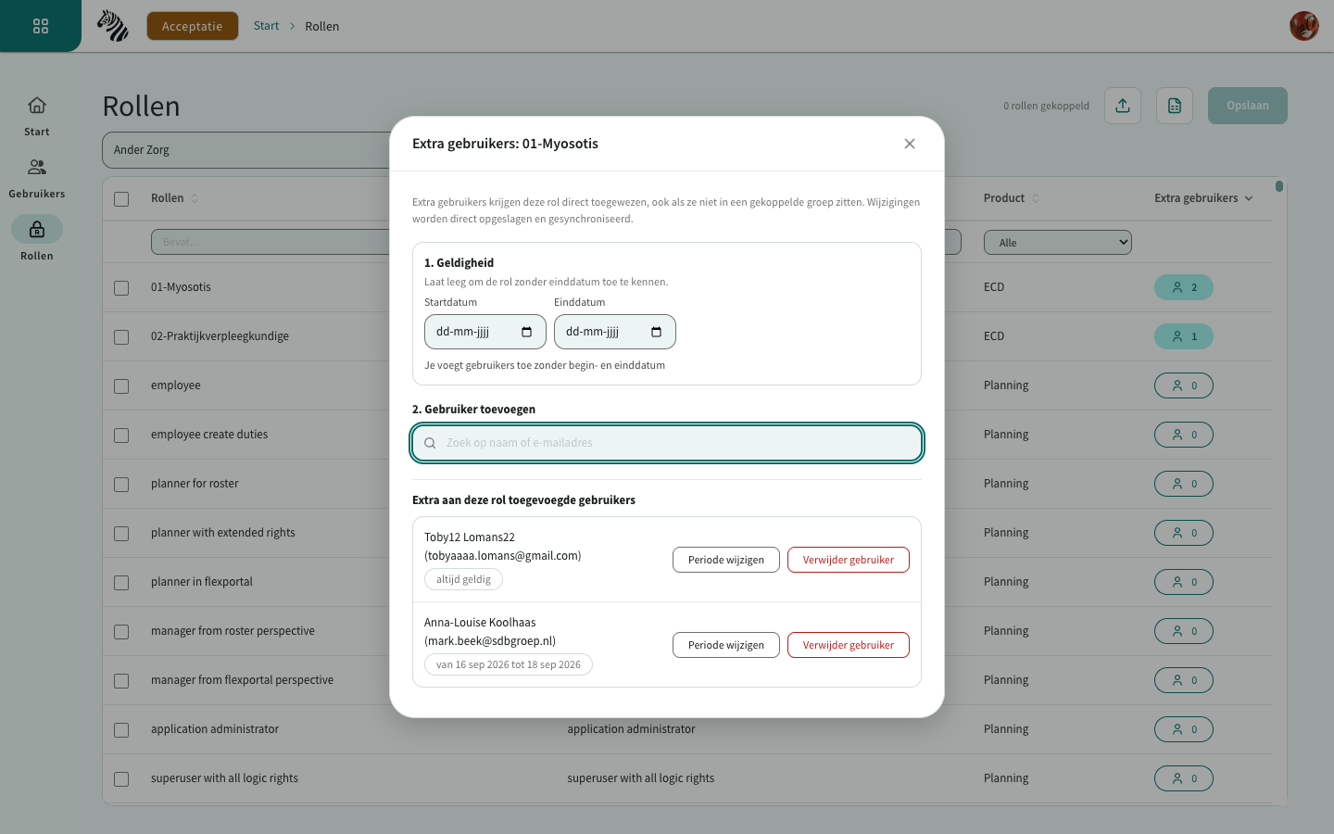Check the 01-Myosotis row checkbox
Viewport: 1334px width, 834px height.
pos(121,287)
